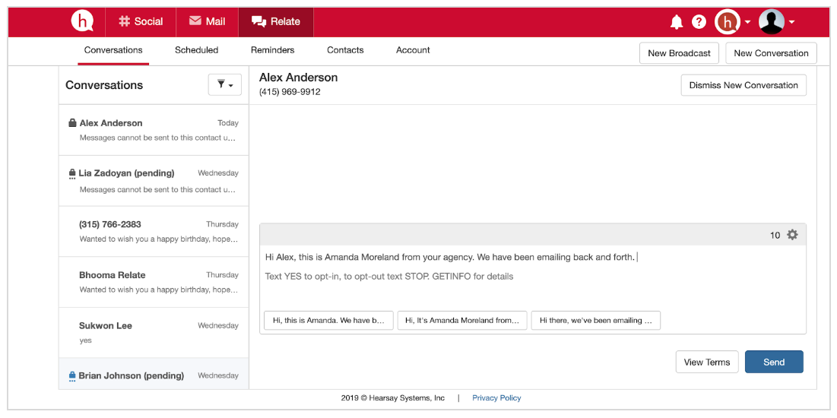
Task: Open the Sukwon Lee conversation
Action: point(154,333)
